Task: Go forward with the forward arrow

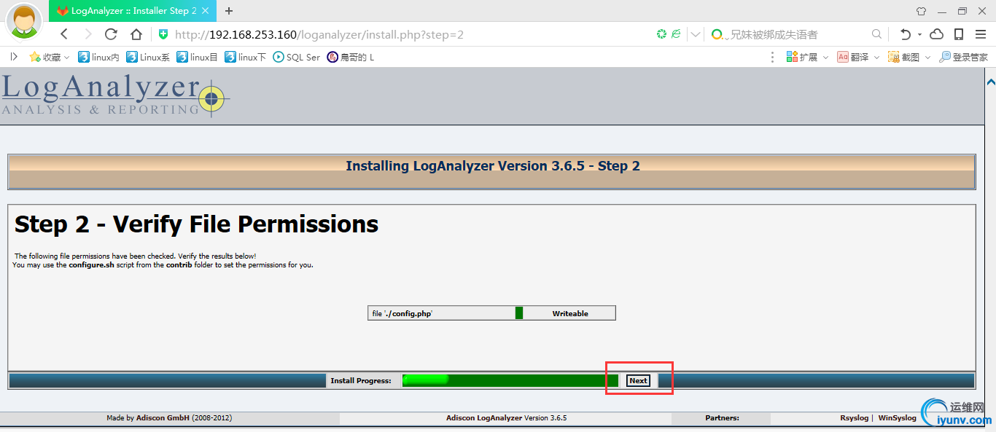Action: pyautogui.click(x=87, y=34)
